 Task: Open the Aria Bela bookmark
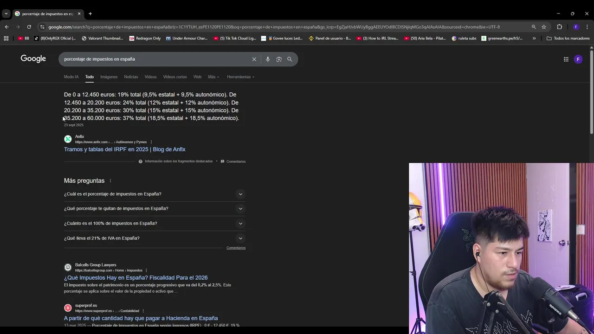(425, 38)
